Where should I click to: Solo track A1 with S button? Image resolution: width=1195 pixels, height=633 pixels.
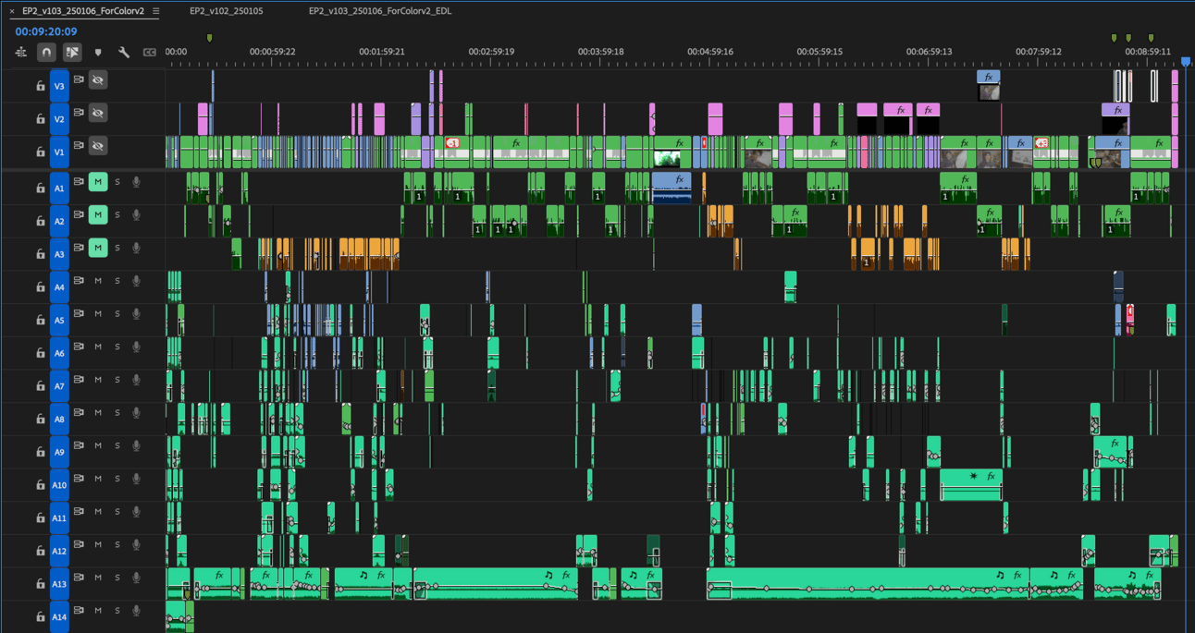(x=117, y=182)
